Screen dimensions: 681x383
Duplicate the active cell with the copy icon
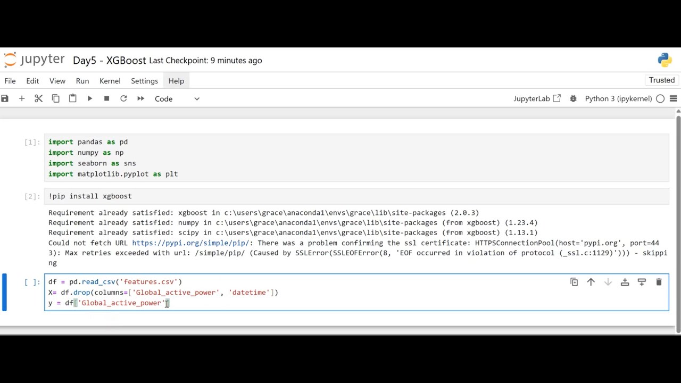coord(574,282)
